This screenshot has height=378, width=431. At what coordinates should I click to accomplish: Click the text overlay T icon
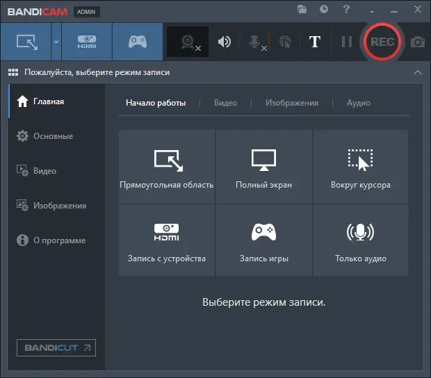point(315,42)
